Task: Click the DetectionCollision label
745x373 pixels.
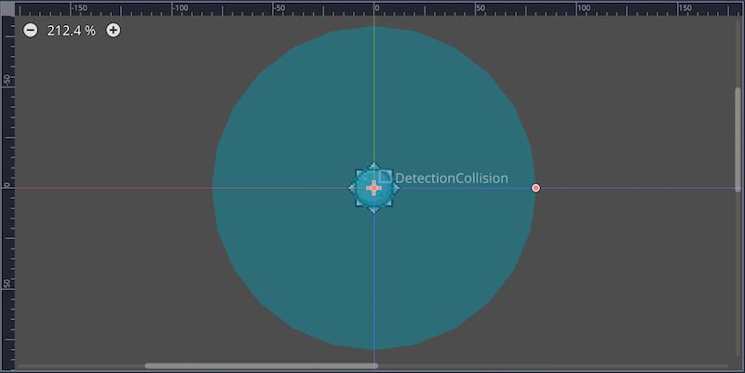Action: pos(452,179)
